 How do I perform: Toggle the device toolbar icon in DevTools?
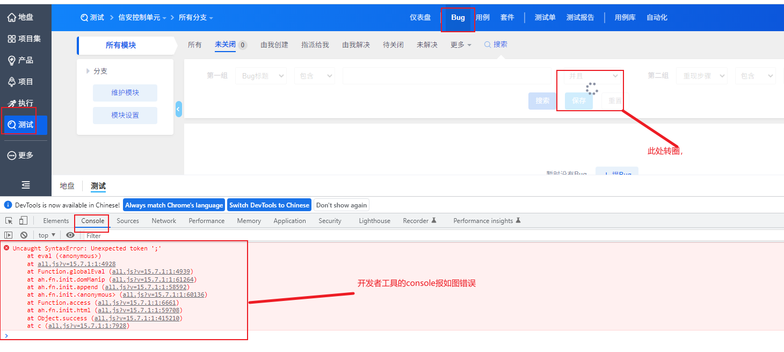[23, 220]
